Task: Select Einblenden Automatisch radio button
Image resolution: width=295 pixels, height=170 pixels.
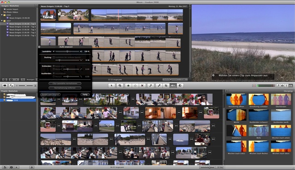Action: [x=54, y=66]
